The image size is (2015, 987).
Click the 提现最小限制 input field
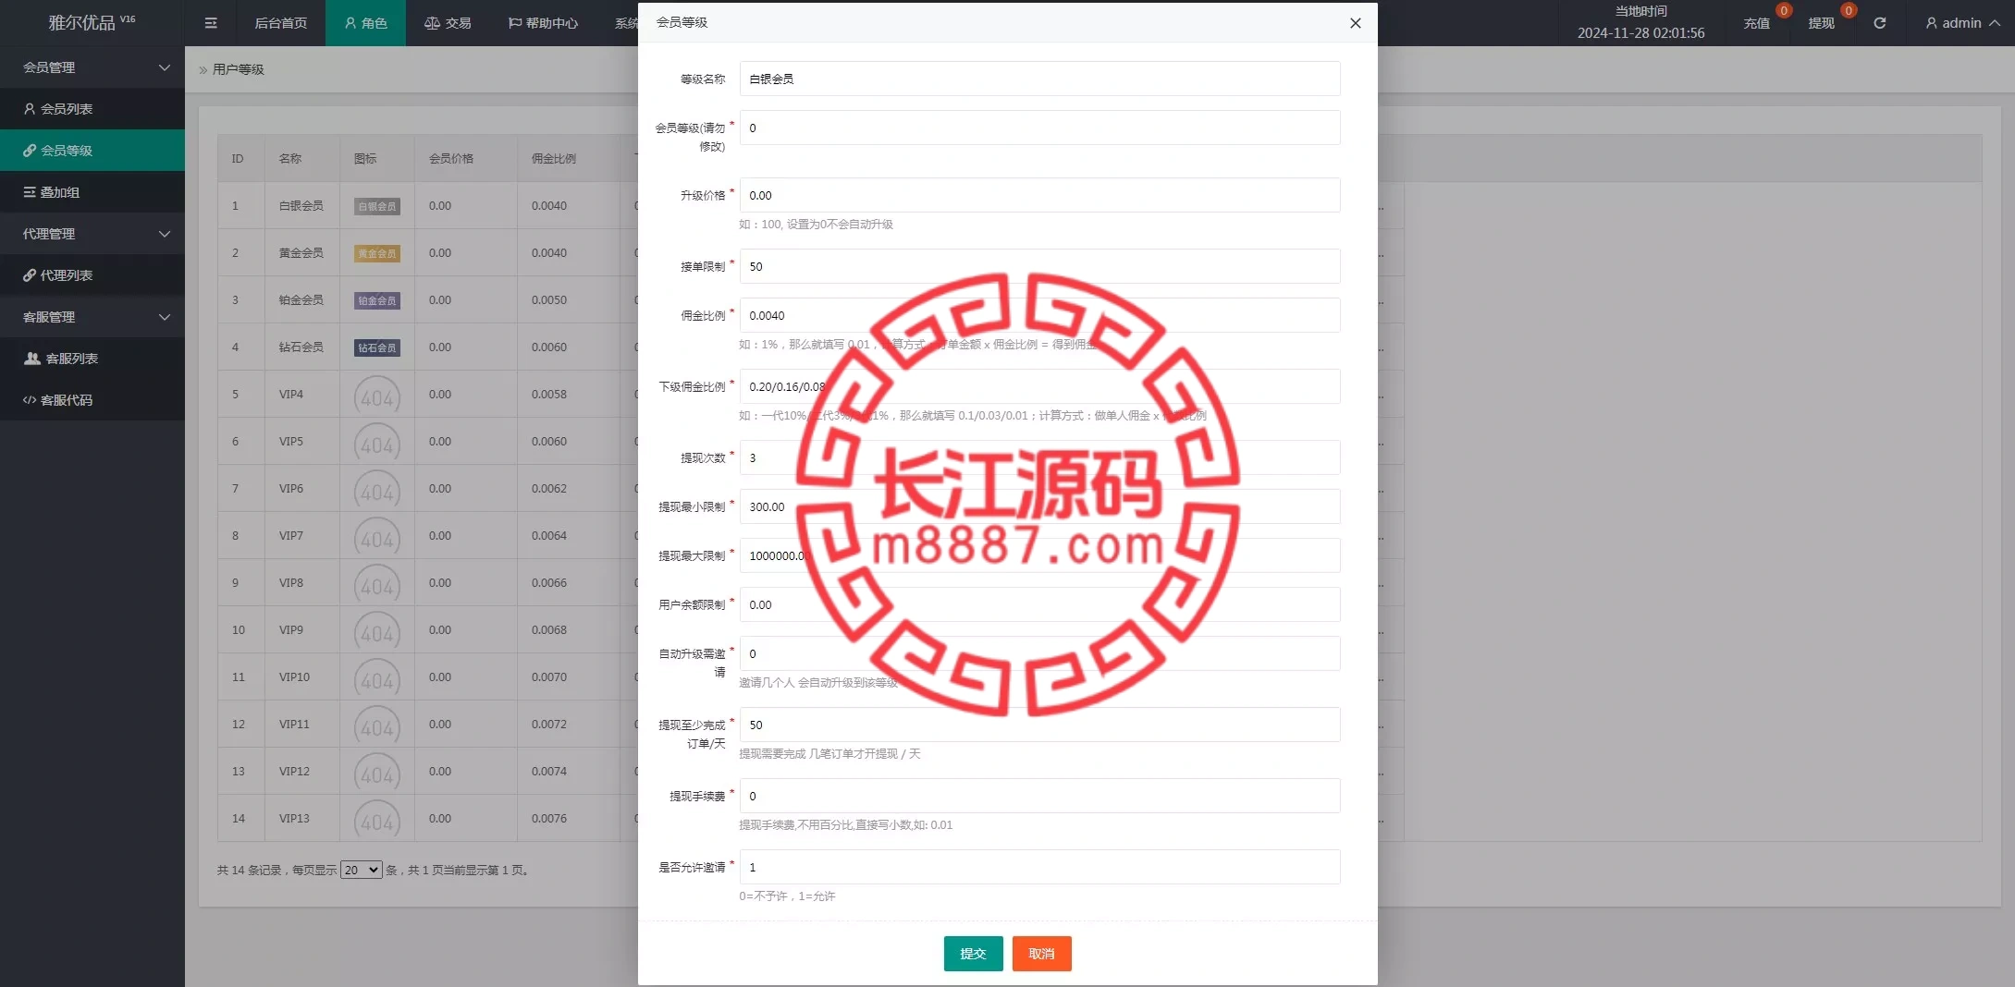pos(1039,506)
